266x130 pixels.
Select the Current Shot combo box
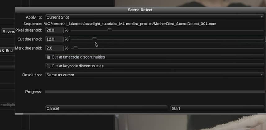click(x=155, y=17)
